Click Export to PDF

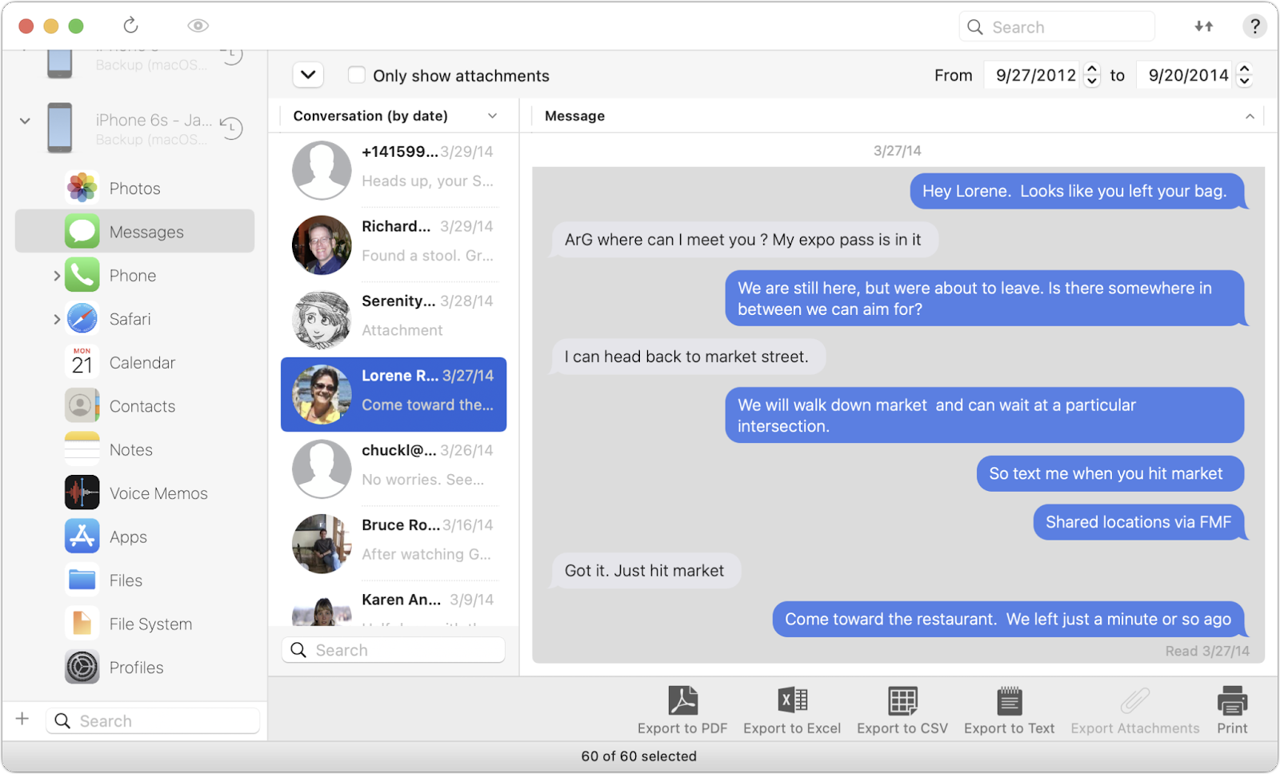[682, 710]
